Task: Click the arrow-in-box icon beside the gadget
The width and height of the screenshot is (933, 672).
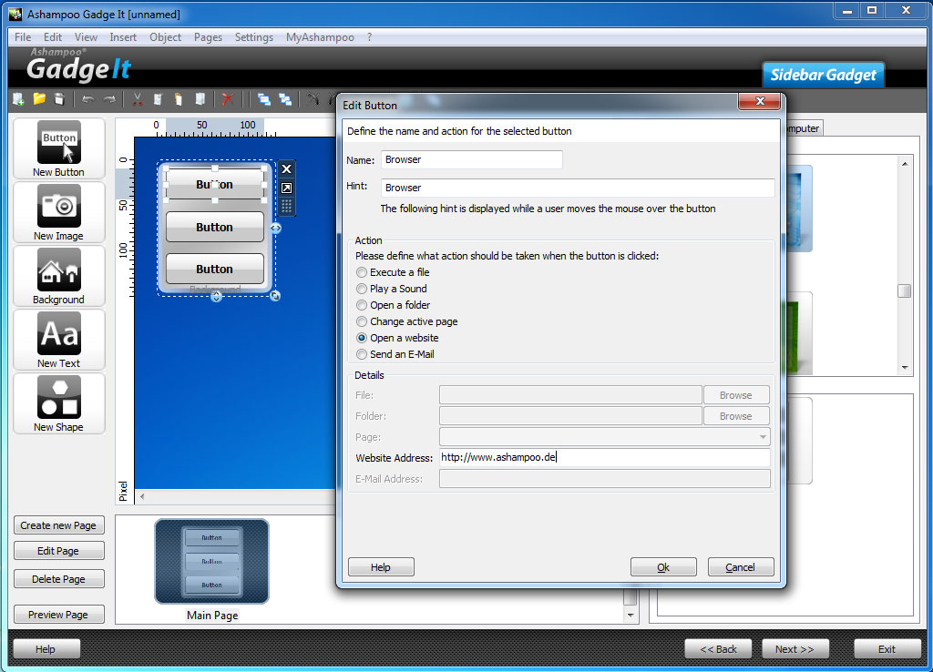Action: [287, 188]
